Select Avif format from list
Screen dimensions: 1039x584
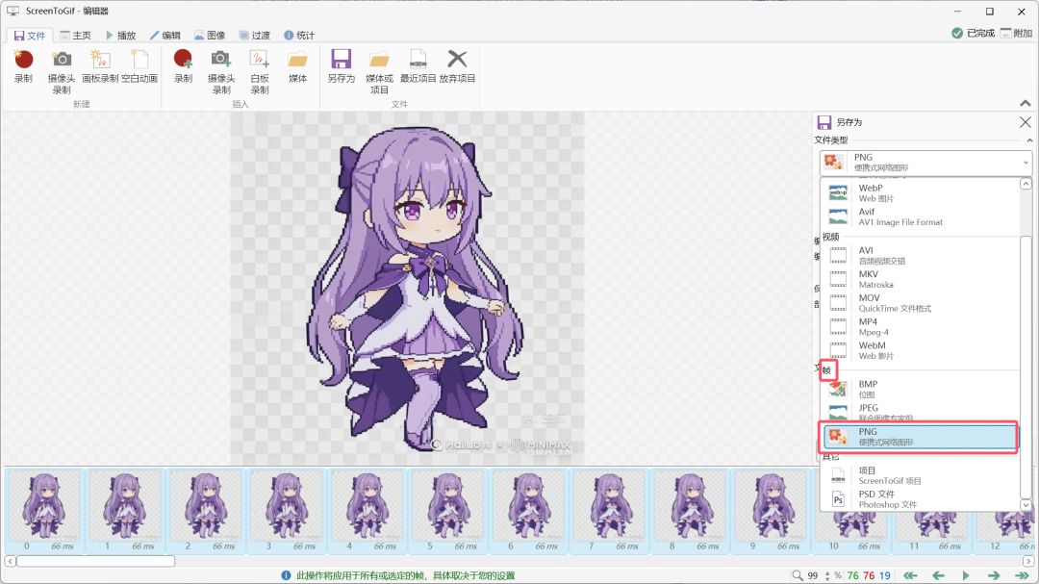pos(920,216)
